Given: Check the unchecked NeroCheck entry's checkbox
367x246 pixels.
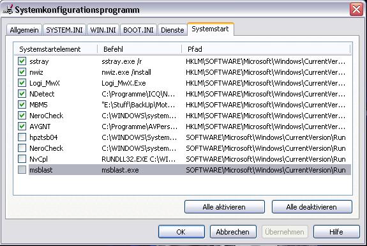Looking at the screenshot, I should click(22, 148).
